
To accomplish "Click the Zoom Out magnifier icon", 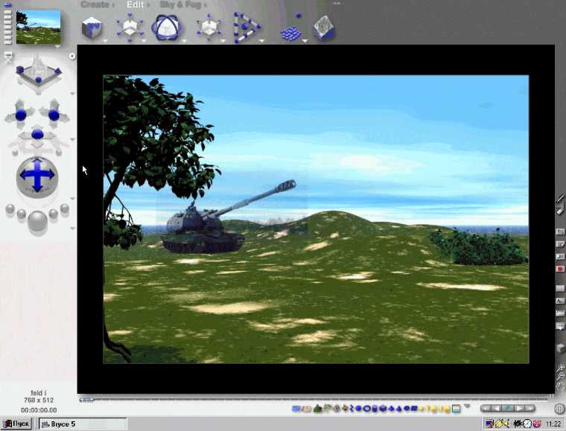I will 560,377.
